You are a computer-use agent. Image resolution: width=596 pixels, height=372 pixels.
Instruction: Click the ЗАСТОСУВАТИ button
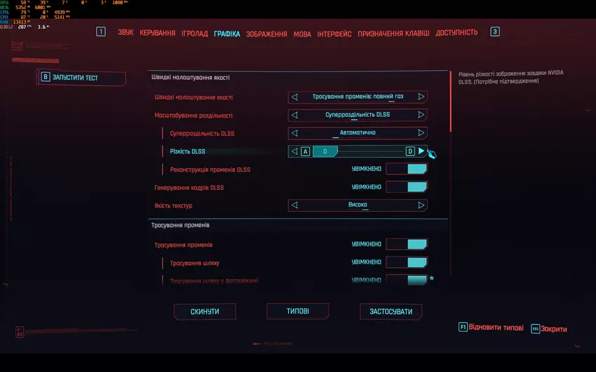pos(391,312)
